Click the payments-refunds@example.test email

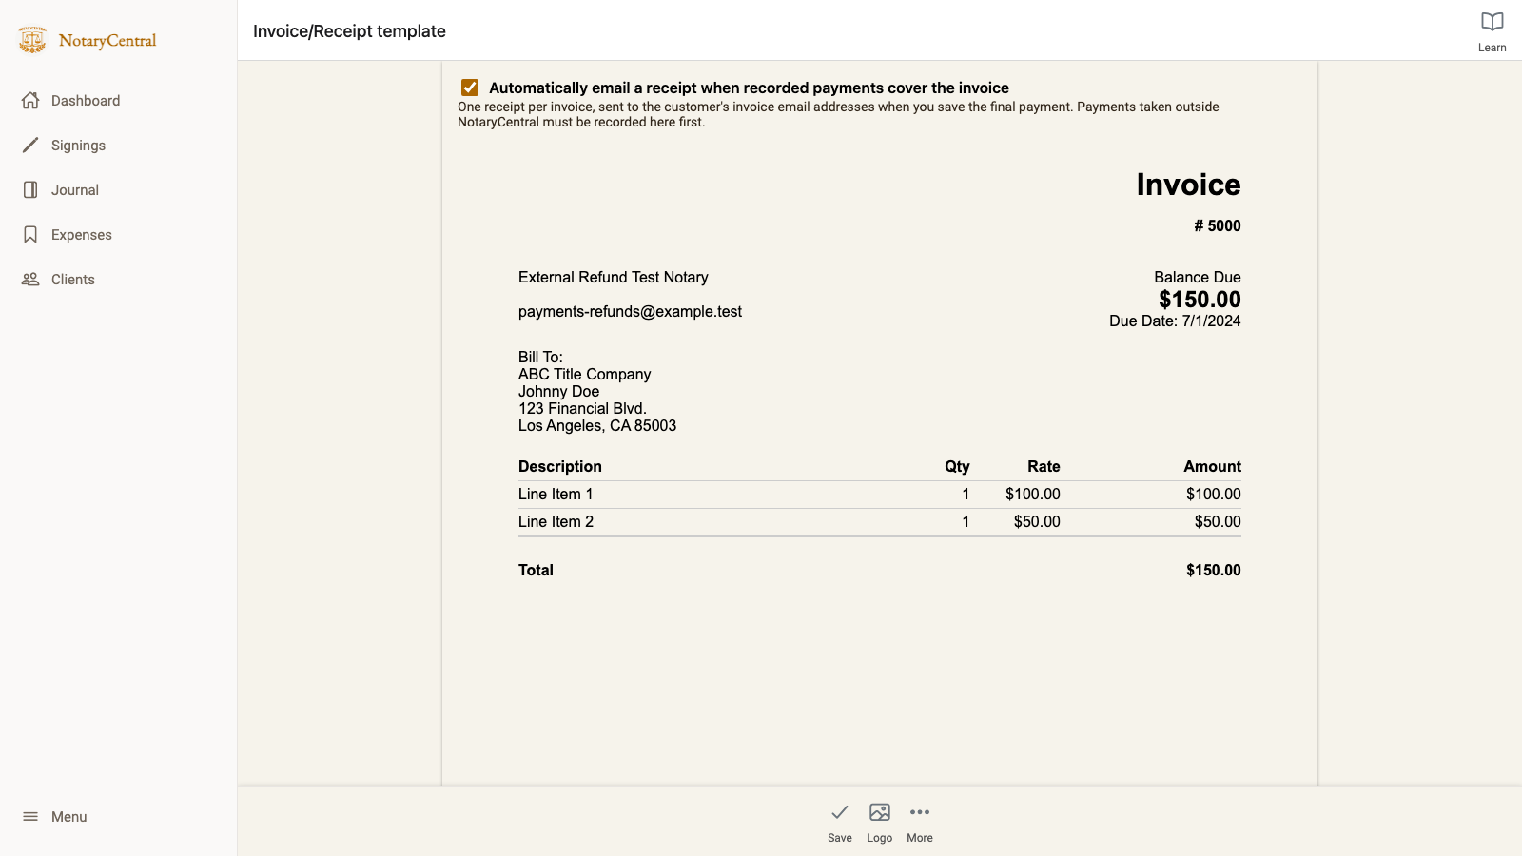(630, 311)
